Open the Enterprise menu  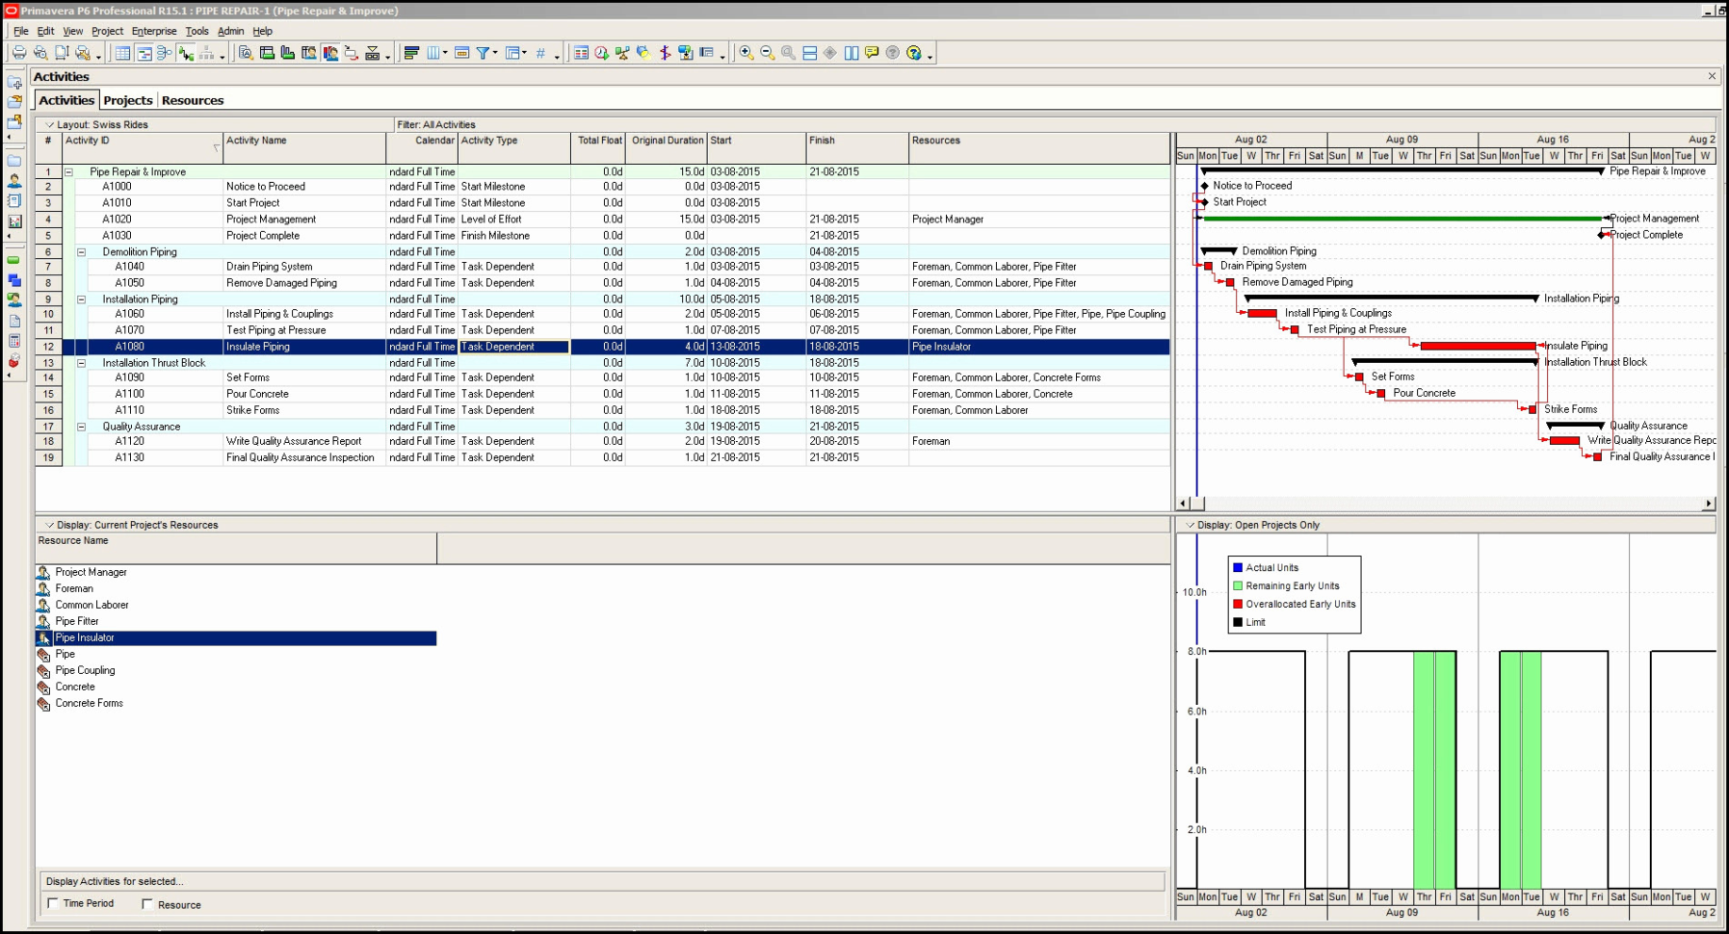(x=153, y=31)
